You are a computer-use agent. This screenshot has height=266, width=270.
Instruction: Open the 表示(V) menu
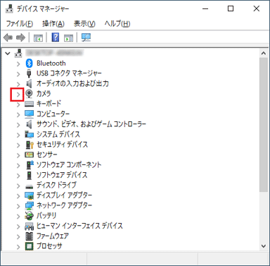(x=84, y=23)
